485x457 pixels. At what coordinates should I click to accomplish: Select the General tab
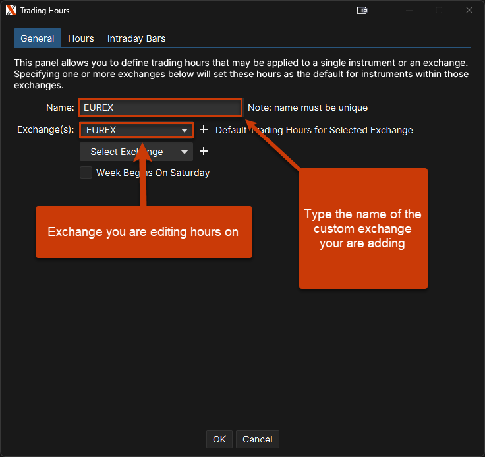pos(38,38)
